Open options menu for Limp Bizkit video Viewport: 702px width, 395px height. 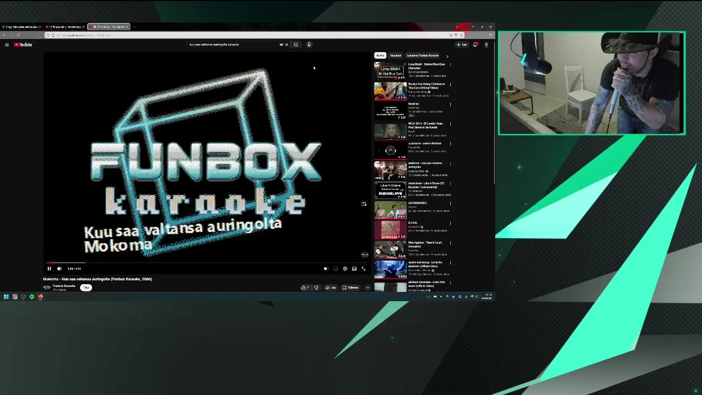pos(450,65)
